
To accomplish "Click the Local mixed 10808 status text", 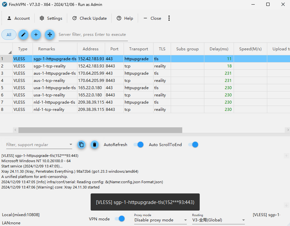I will pyautogui.click(x=21, y=215).
